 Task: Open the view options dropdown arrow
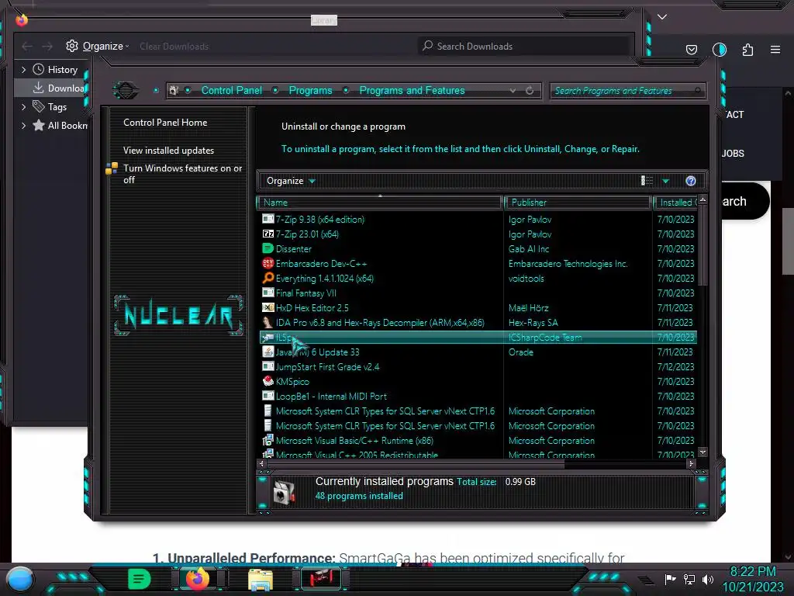[x=666, y=181]
